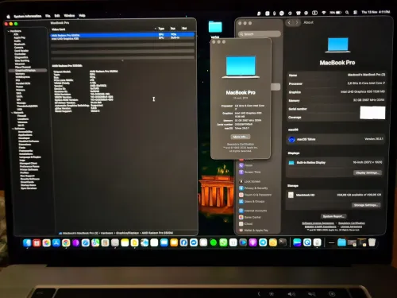This screenshot has height=298, width=397.
Task: Open Spotlight search magnifier in menu bar
Action: (347, 13)
